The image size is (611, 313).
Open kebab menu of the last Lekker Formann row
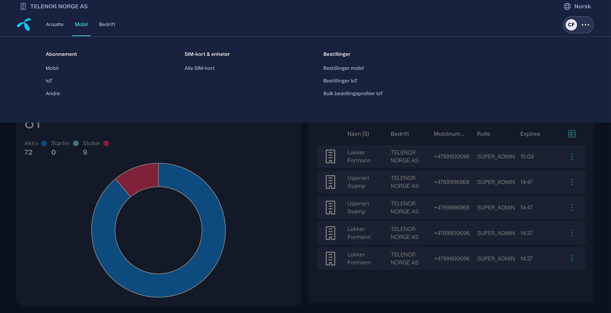(x=572, y=259)
